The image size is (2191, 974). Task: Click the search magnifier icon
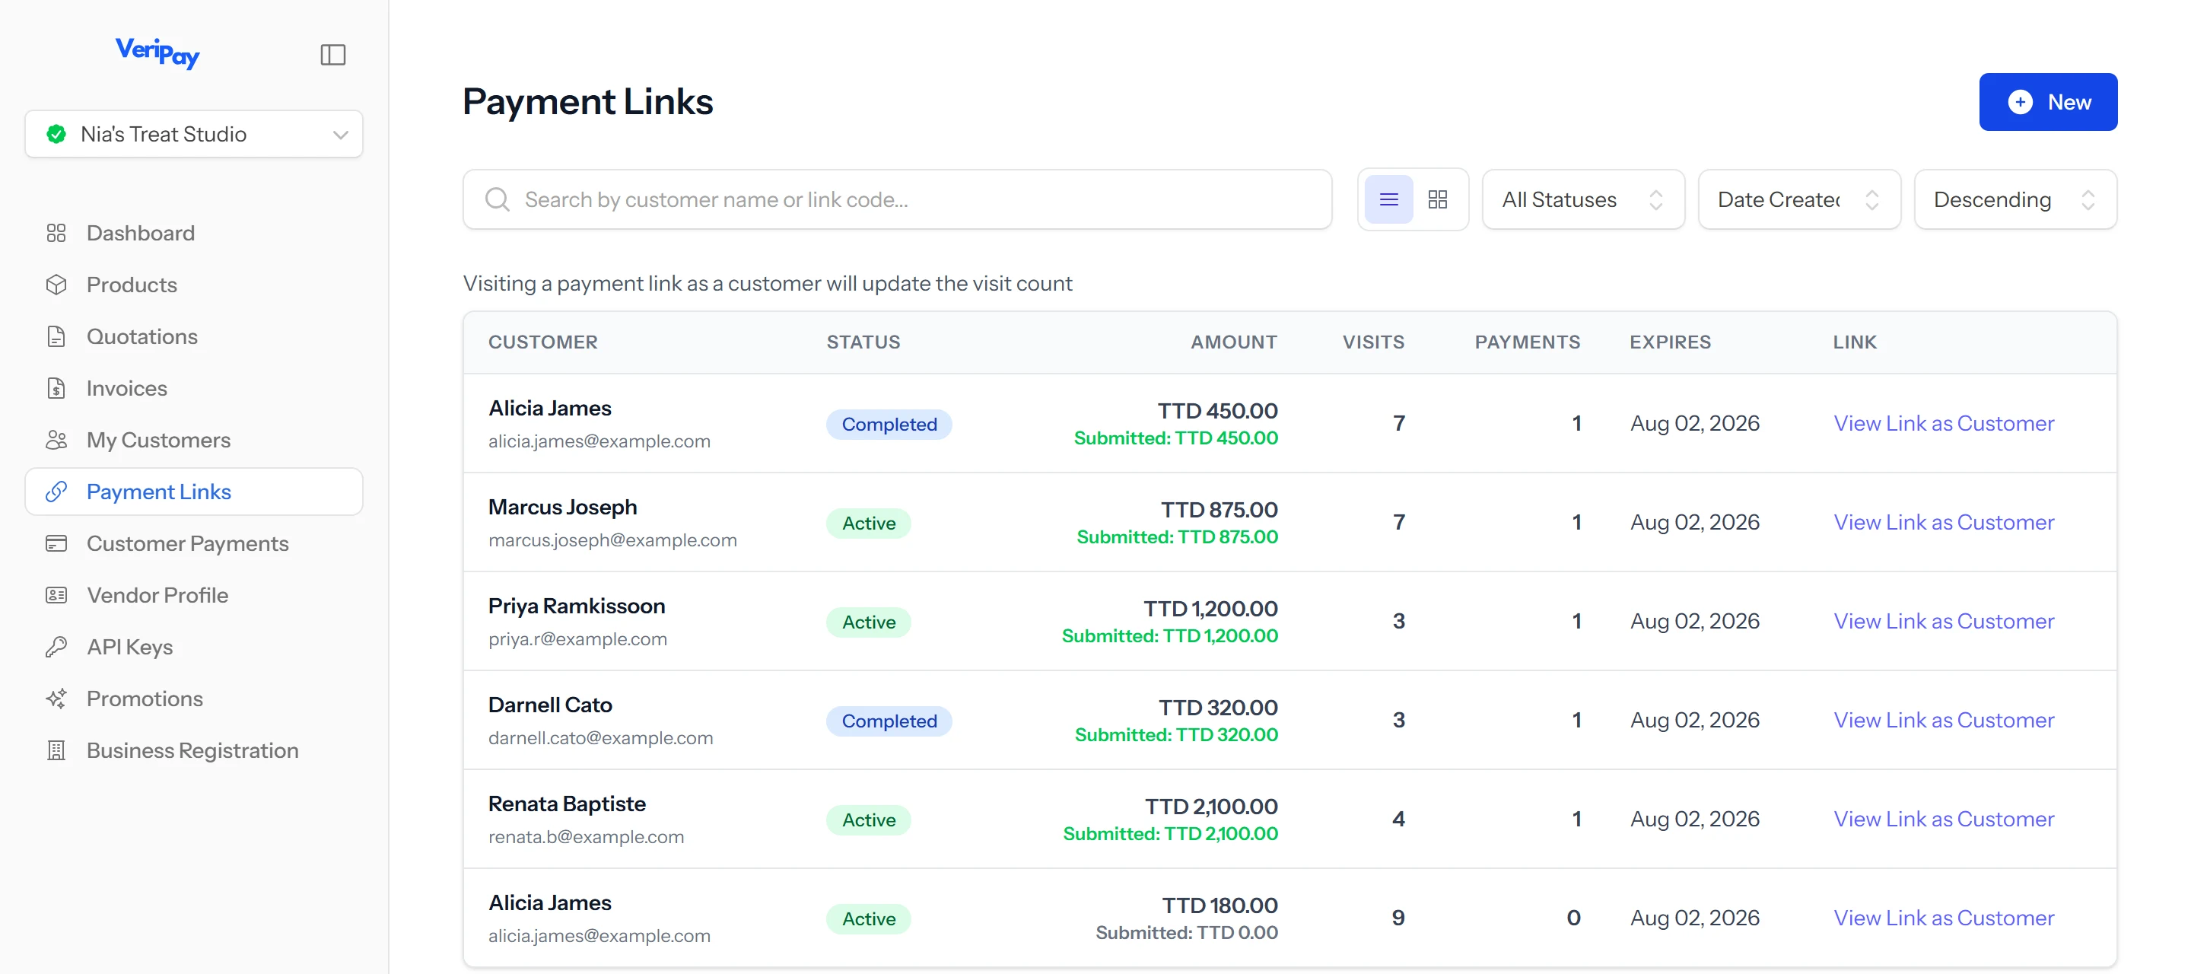click(498, 200)
